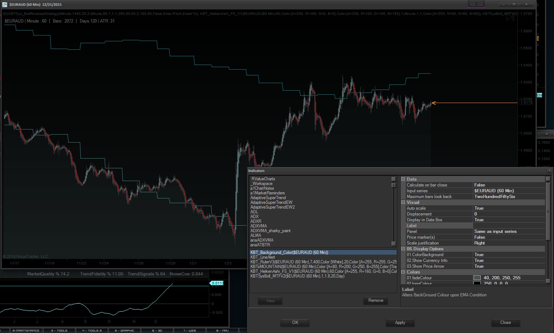Collapse the Data property section
The image size is (554, 333).
(x=403, y=179)
